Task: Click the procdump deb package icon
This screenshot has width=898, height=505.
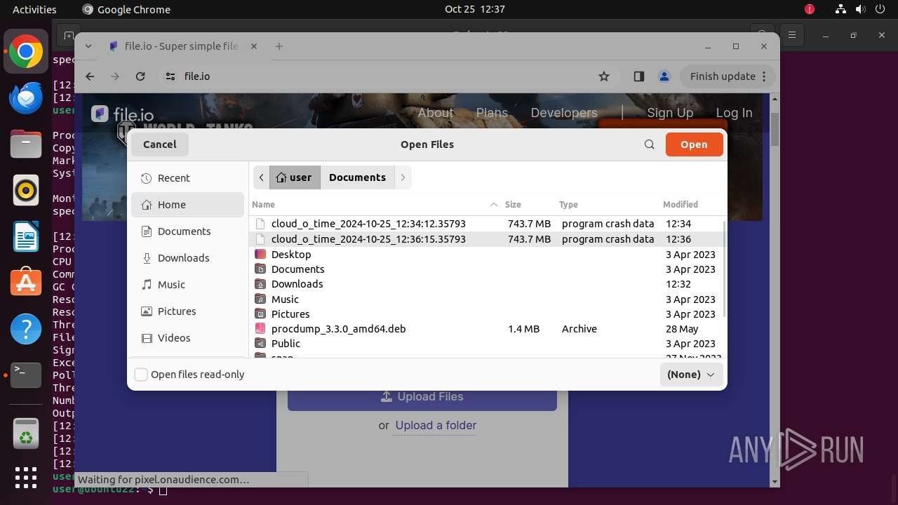Action: pos(260,329)
